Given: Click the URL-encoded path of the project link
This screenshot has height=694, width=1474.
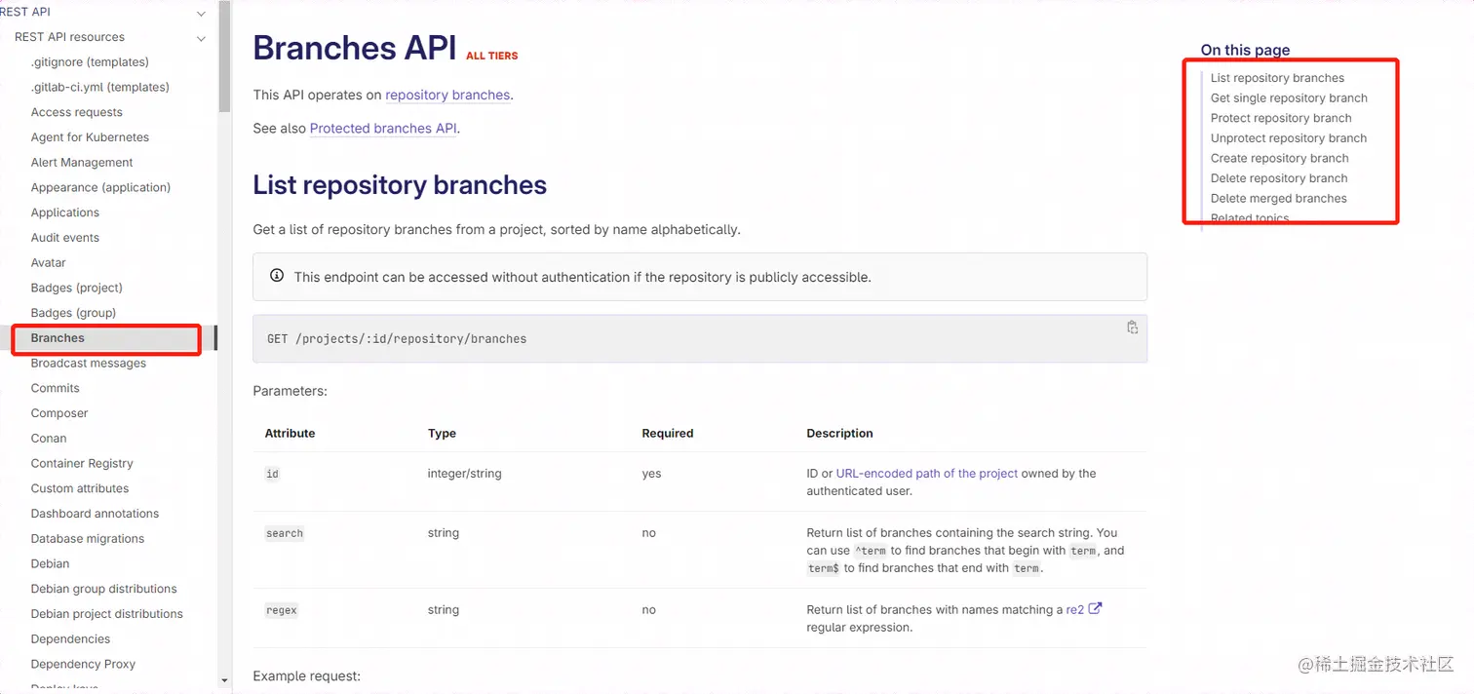Looking at the screenshot, I should tap(926, 474).
